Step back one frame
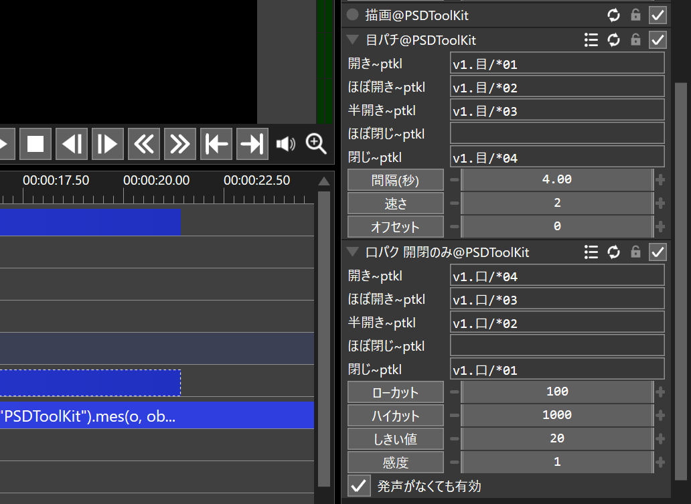The height and width of the screenshot is (504, 691). point(72,144)
